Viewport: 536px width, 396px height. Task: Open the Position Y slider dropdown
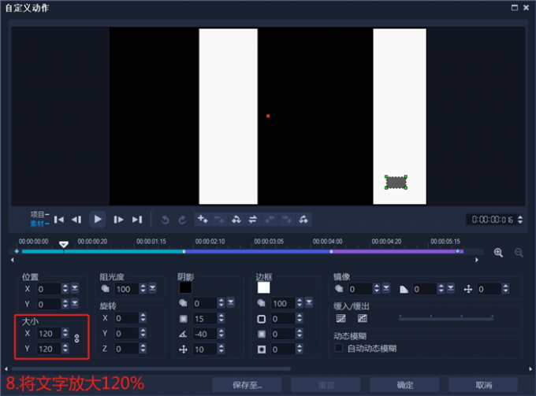75,303
